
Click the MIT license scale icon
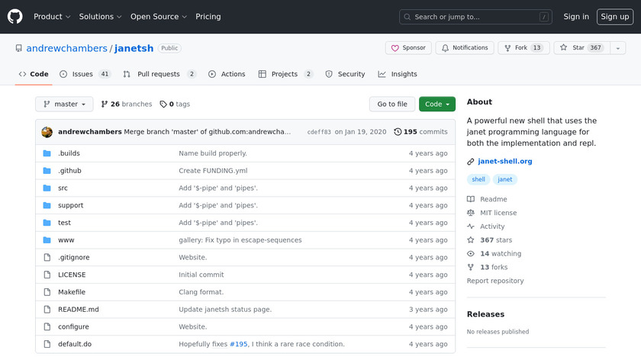point(471,213)
